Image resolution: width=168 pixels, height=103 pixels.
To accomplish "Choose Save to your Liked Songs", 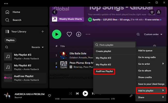I will coord(151,84).
